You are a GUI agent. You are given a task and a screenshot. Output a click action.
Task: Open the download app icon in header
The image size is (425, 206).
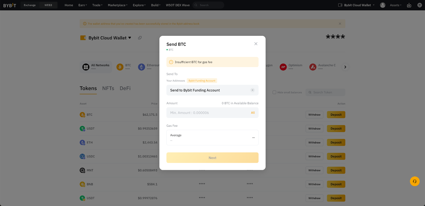coord(409,5)
